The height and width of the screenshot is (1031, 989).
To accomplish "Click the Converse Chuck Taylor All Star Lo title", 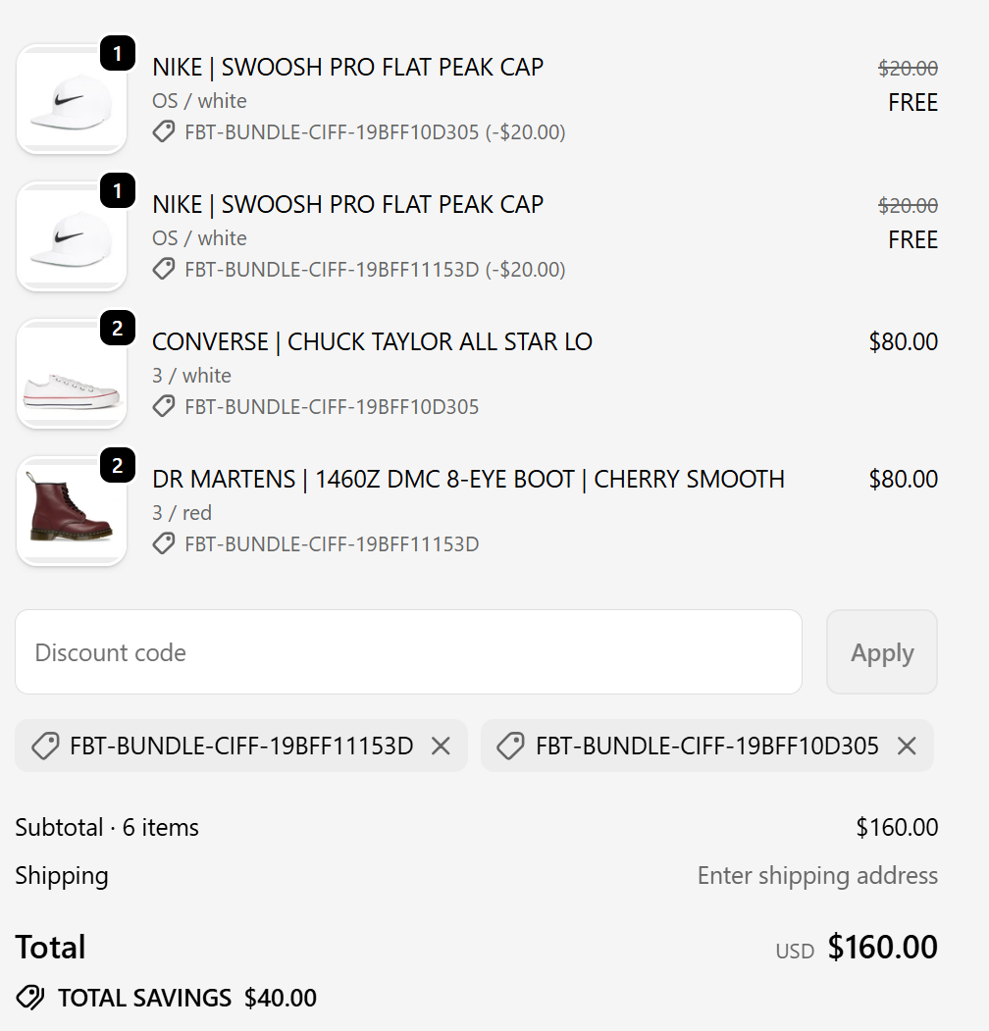I will pyautogui.click(x=372, y=341).
